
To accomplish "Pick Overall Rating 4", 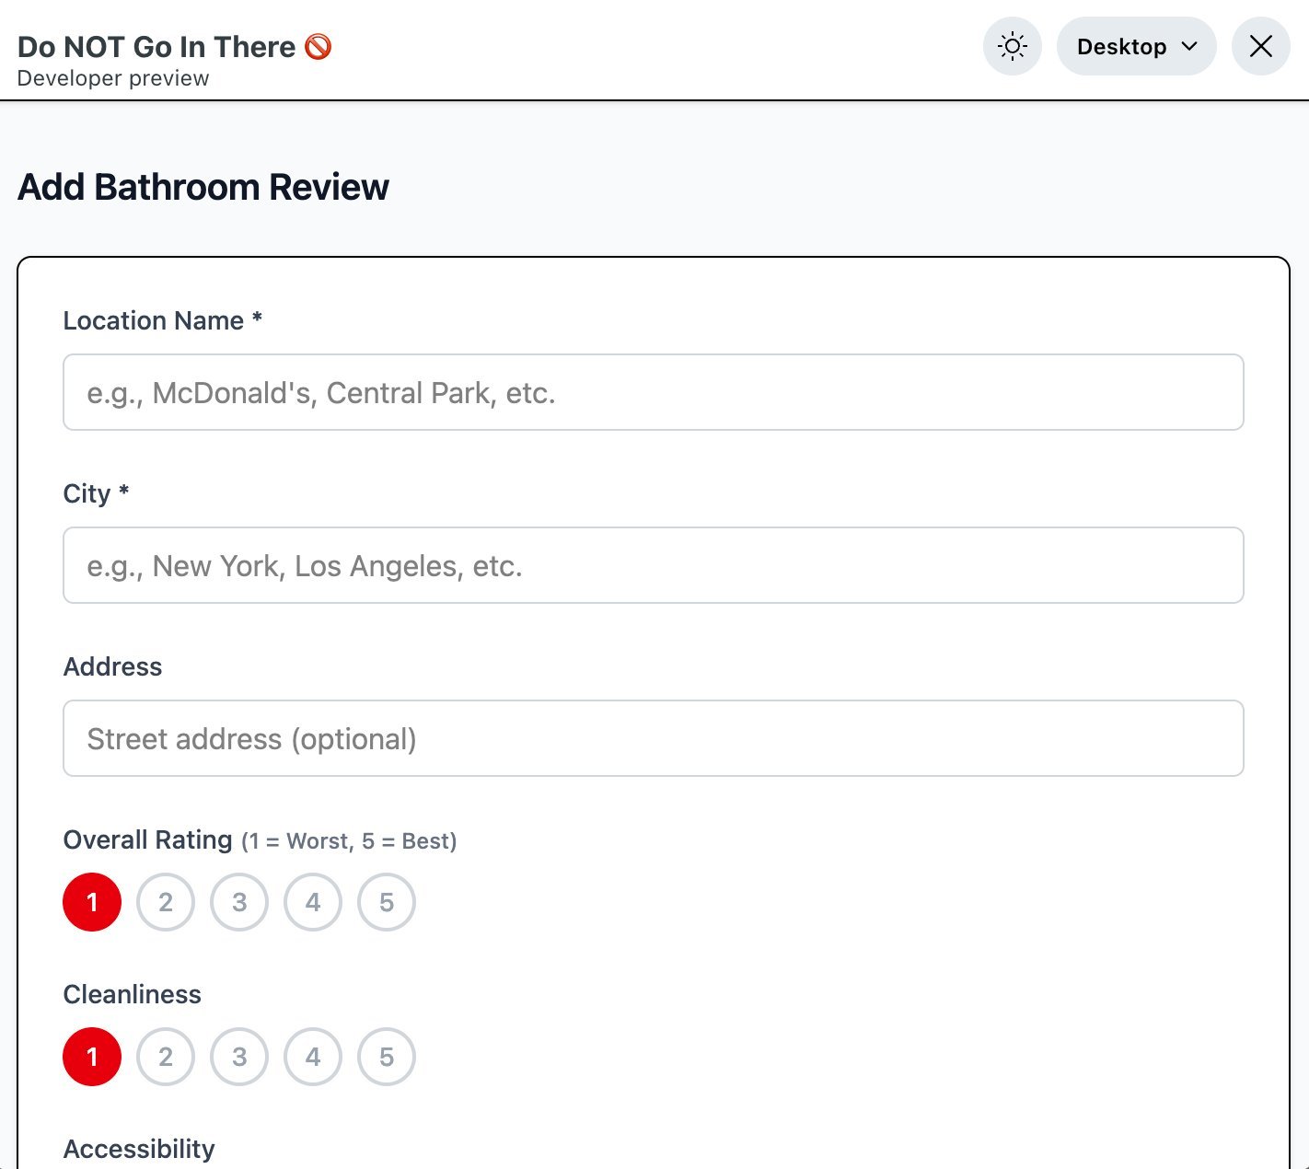I will [x=313, y=902].
